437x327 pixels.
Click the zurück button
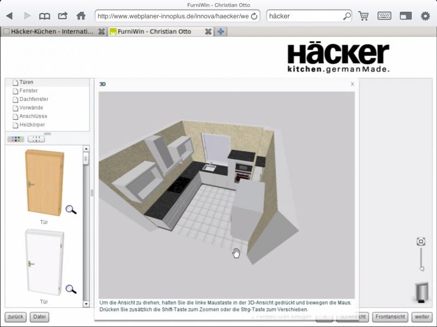(16, 317)
